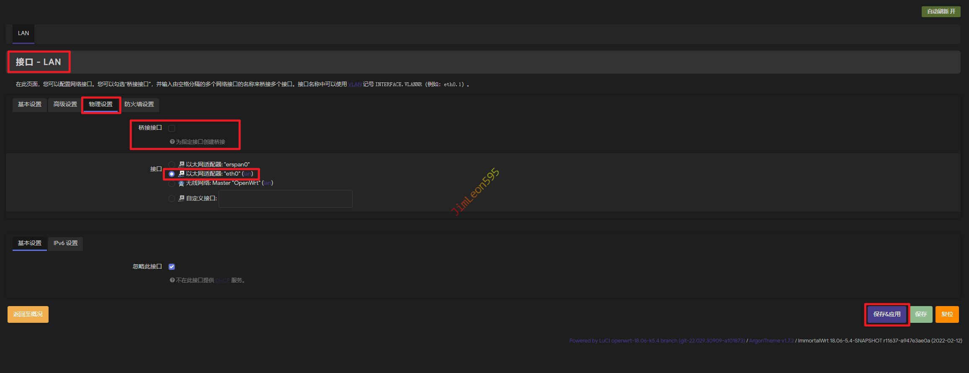Click the custom interface text field
The height and width of the screenshot is (373, 969).
(x=285, y=199)
